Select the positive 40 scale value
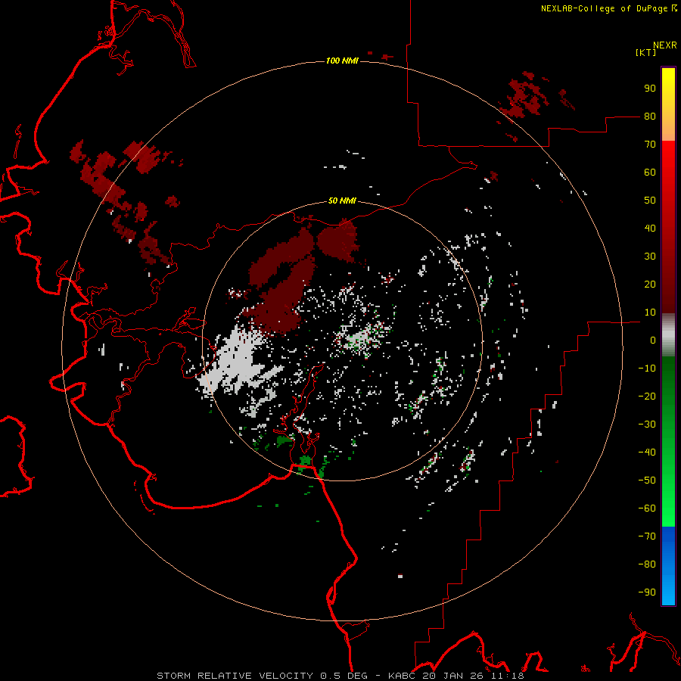 650,229
